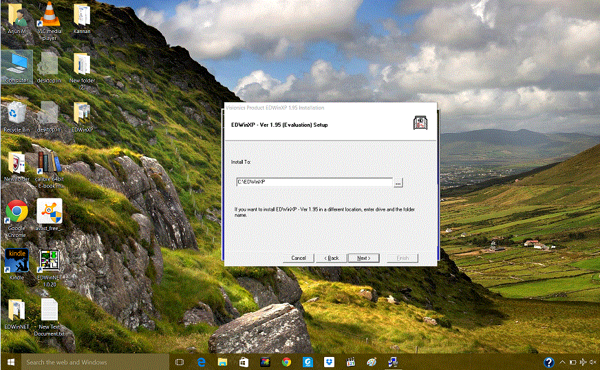This screenshot has width=600, height=370.
Task: Cancel the EDWinXP installation
Action: 299,258
